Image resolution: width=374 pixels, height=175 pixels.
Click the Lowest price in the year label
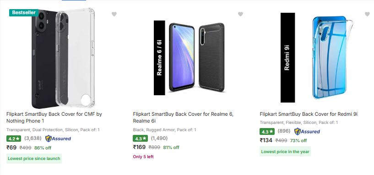[285, 151]
